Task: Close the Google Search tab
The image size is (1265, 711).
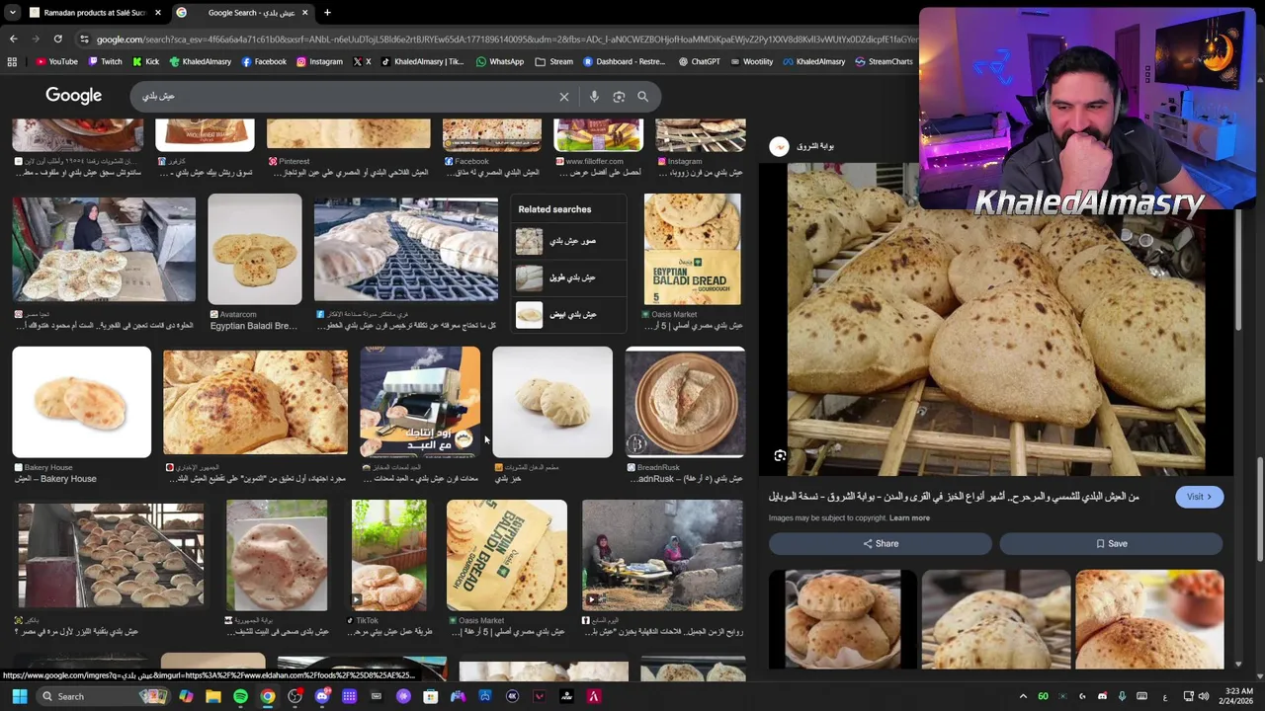Action: [x=304, y=13]
